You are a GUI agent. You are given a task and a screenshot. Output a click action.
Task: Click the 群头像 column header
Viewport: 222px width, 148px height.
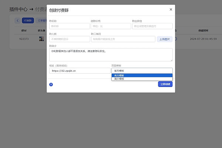point(41,30)
